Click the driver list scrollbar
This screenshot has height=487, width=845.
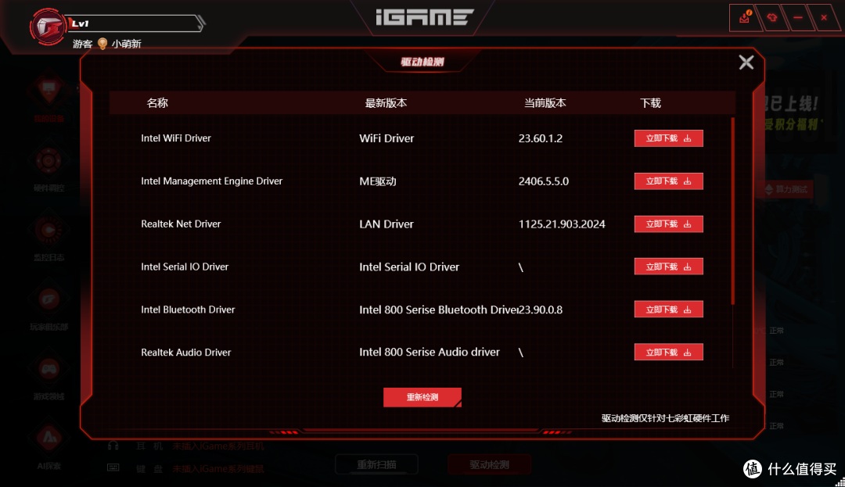733,212
